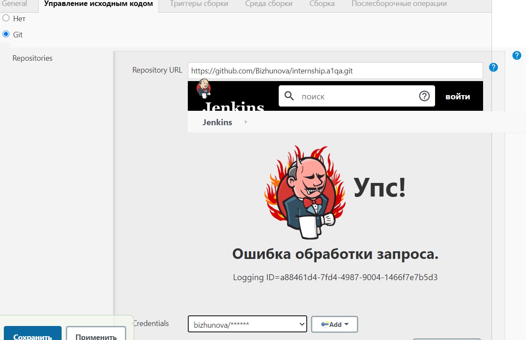Click the search magnifier icon

(x=289, y=96)
